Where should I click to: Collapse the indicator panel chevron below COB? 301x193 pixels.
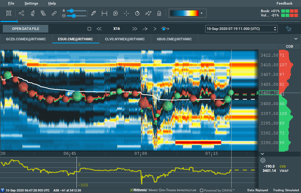coord(263,154)
